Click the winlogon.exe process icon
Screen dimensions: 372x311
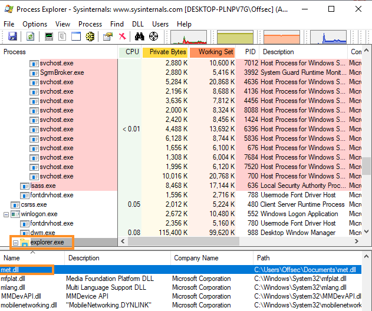(15, 214)
